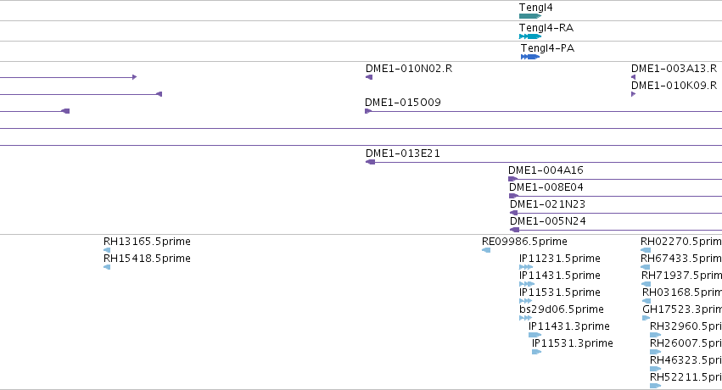Select the RE09986.5prime EST glyph

tap(486, 250)
